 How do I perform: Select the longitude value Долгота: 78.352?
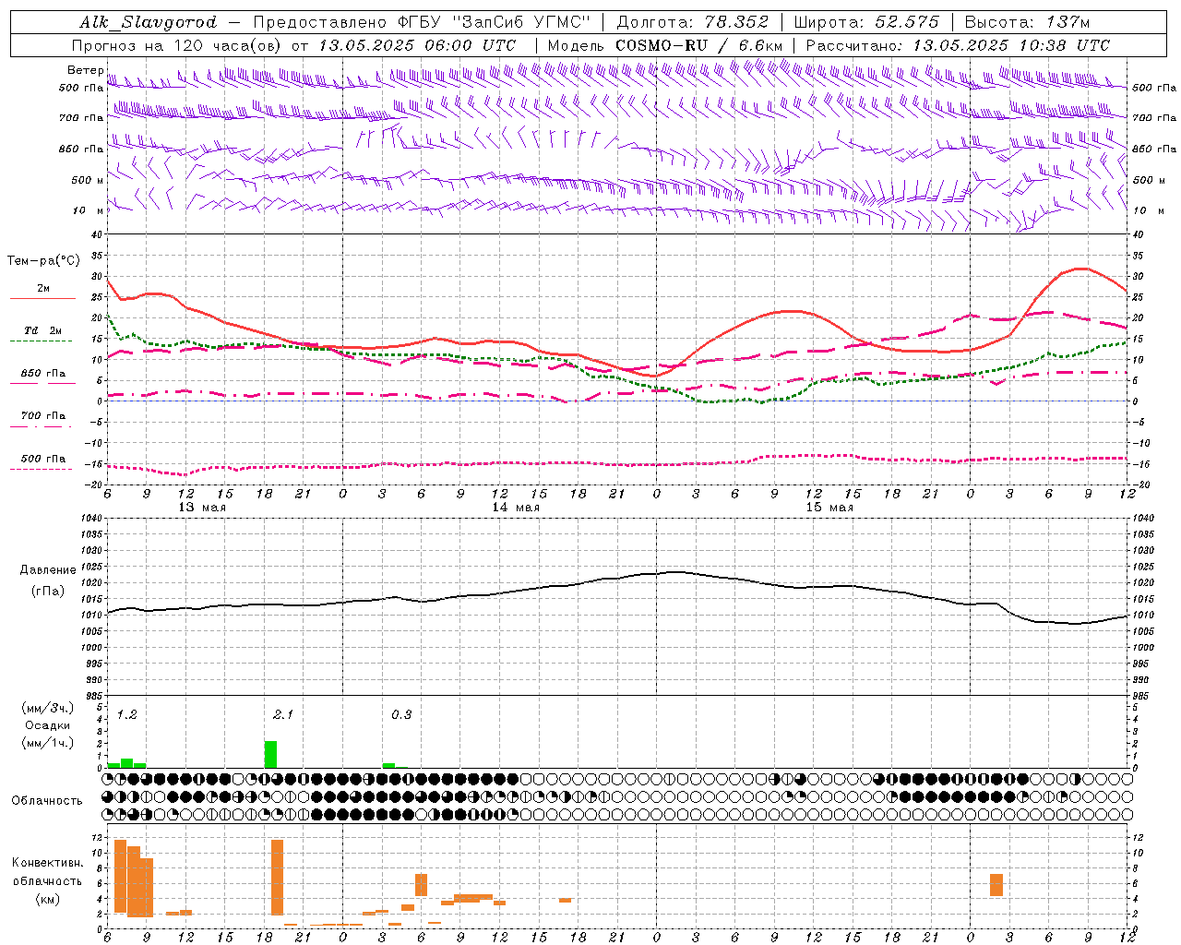692,22
